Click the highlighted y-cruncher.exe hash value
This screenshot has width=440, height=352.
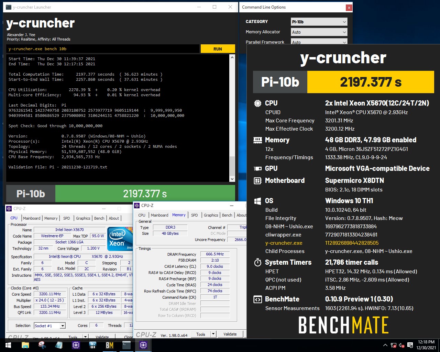pos(352,243)
